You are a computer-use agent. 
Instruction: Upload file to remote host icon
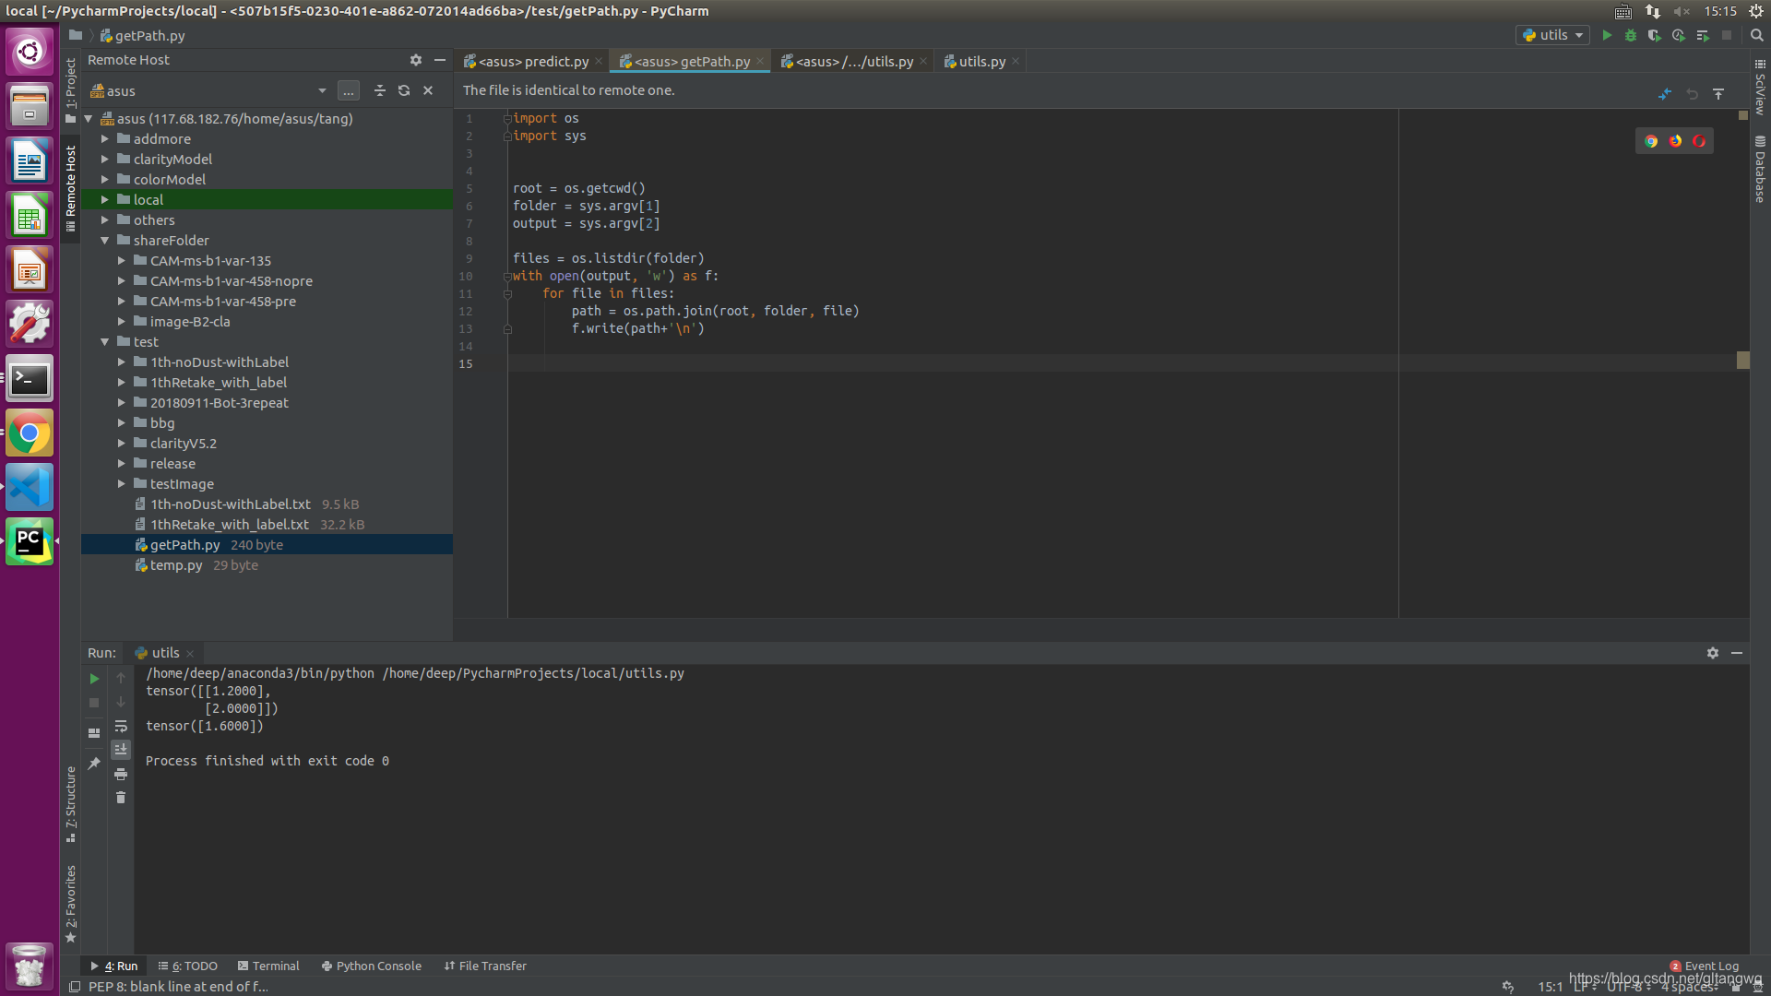1718,94
